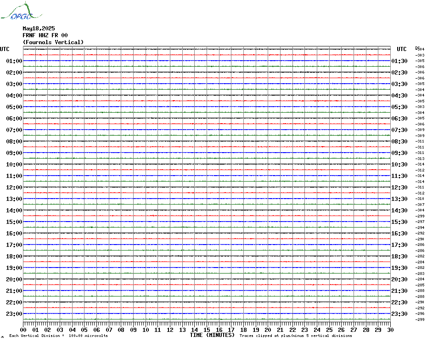
Task: Click the 22:00 row label
Action: (14, 302)
